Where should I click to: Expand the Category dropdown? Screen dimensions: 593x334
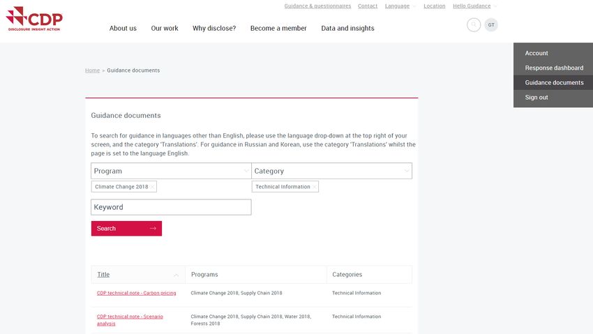[x=331, y=171]
